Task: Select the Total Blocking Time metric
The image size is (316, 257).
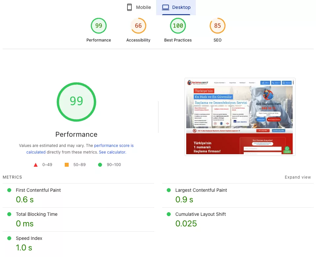Action: [x=37, y=214]
